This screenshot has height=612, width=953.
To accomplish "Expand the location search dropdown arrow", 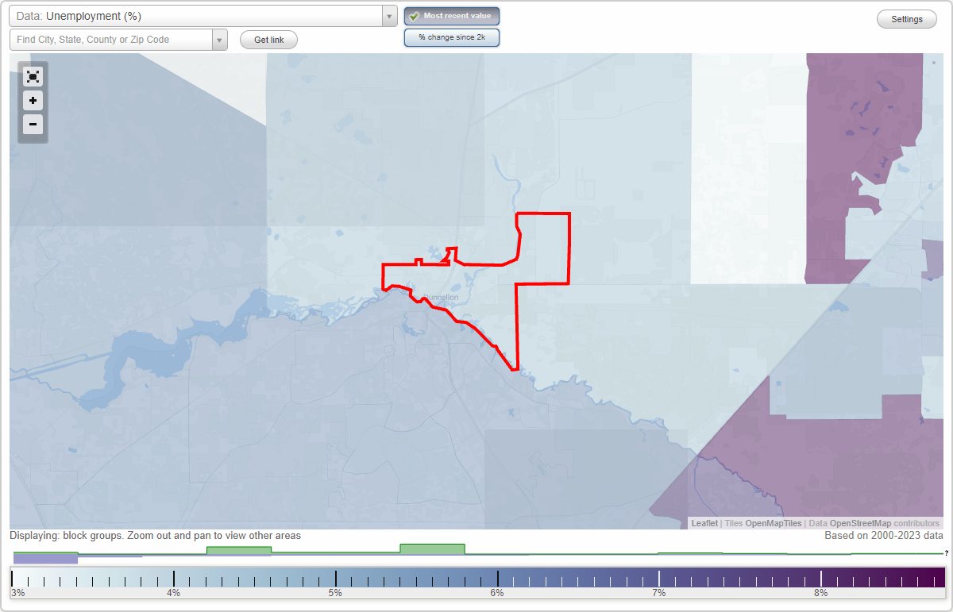I will coord(220,40).
